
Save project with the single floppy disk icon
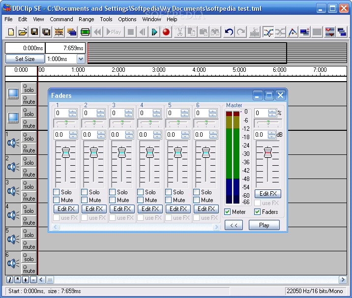(x=34, y=32)
